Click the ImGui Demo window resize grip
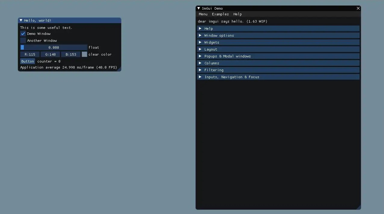The width and height of the screenshot is (384, 214). pos(358,207)
